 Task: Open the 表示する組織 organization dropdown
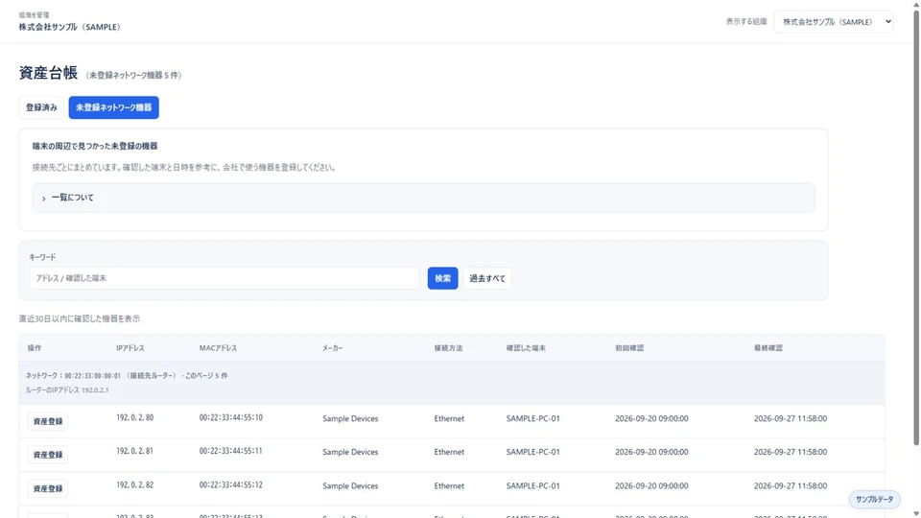coord(834,22)
